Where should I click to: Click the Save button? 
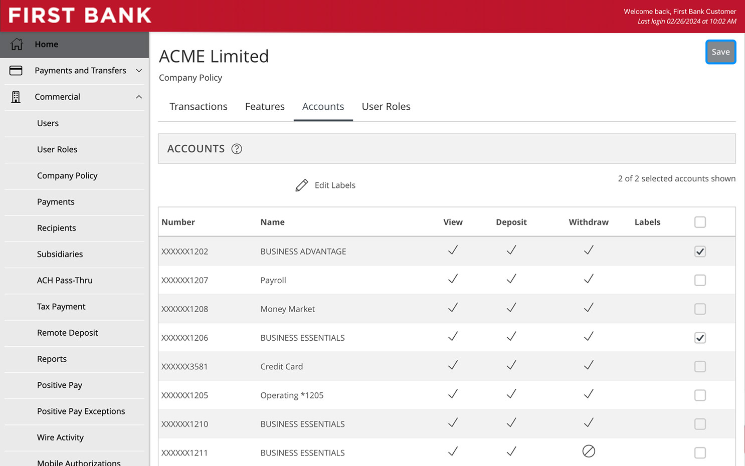[x=720, y=52]
